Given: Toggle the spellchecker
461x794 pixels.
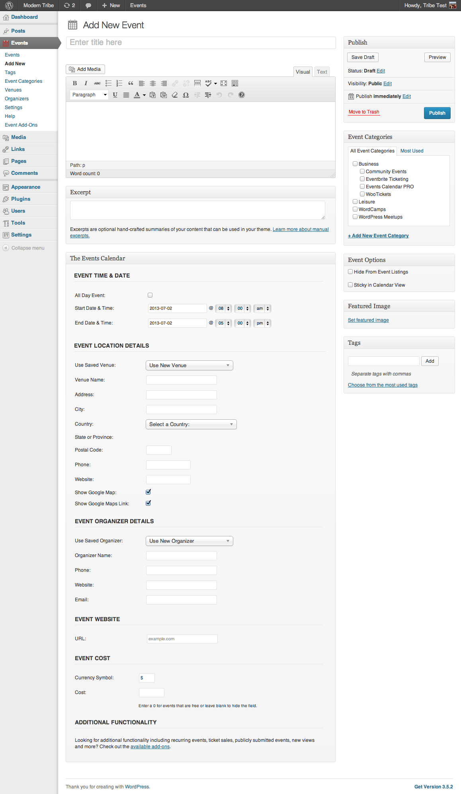Looking at the screenshot, I should [209, 83].
